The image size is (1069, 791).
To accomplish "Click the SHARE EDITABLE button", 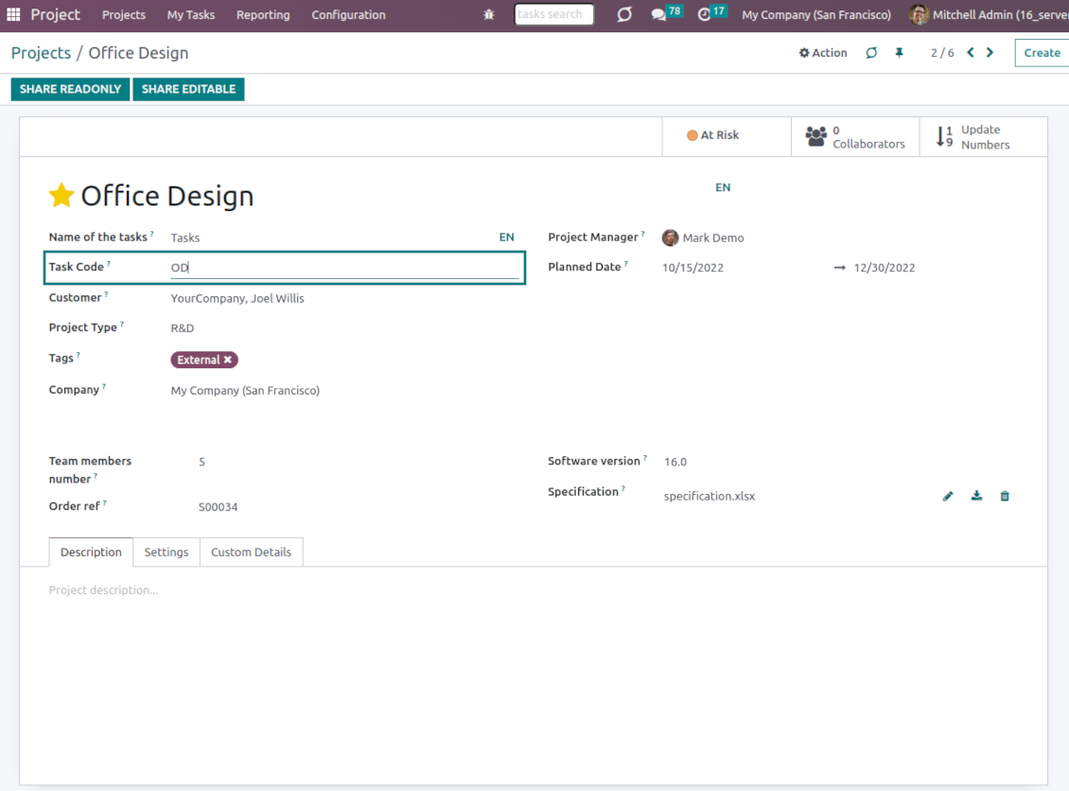I will (x=188, y=89).
